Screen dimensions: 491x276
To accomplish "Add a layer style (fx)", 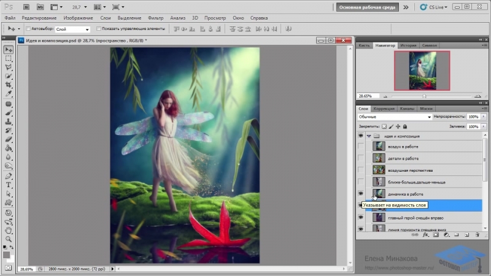I will (425, 235).
